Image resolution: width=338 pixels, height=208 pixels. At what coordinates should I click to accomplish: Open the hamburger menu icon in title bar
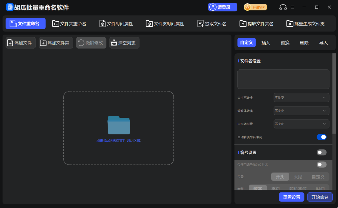[x=292, y=7]
